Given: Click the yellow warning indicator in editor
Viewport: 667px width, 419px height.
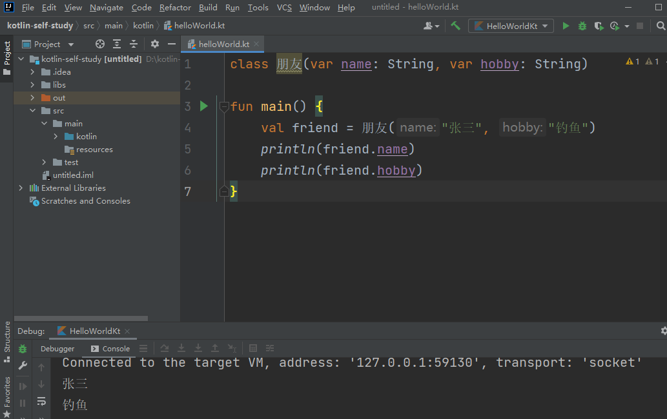Looking at the screenshot, I should click(633, 61).
